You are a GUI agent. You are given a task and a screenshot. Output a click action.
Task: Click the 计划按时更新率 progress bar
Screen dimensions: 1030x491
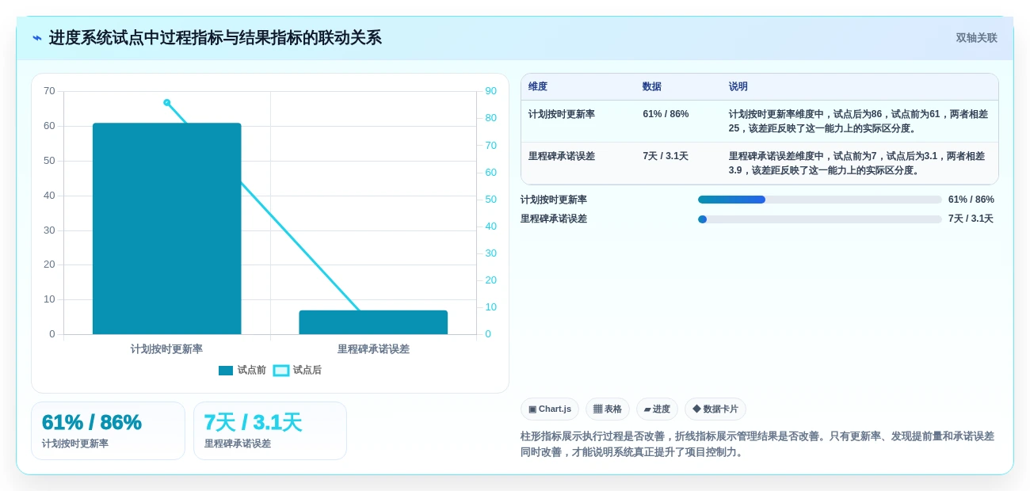tap(820, 200)
